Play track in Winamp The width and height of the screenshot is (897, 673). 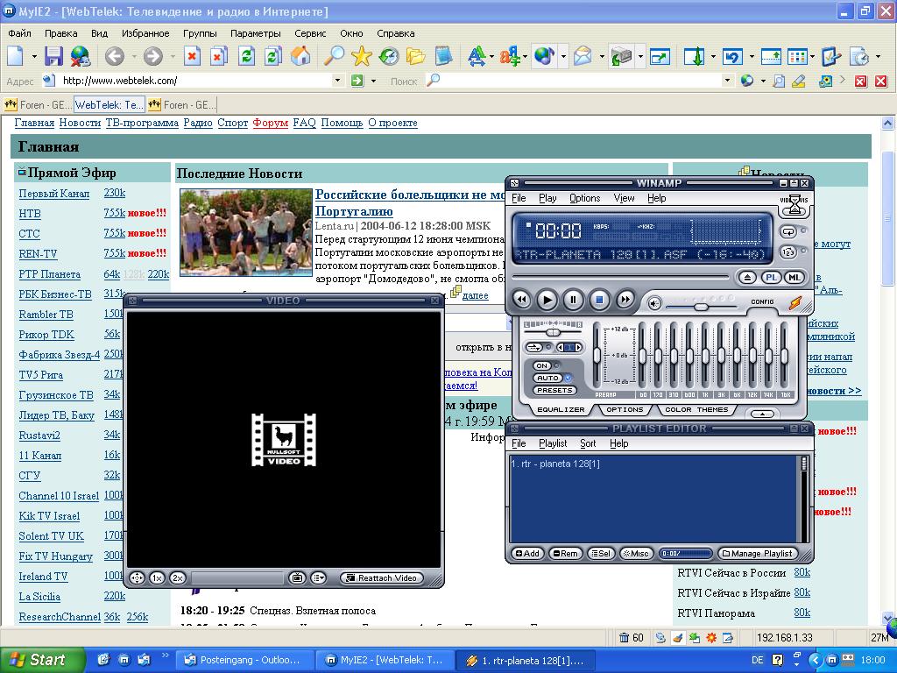pos(547,300)
